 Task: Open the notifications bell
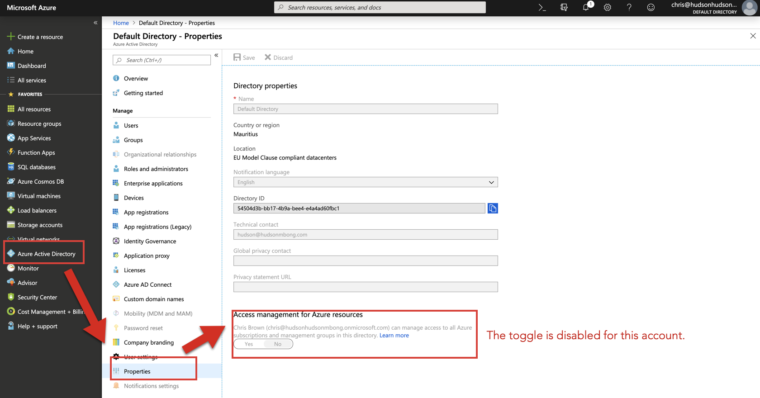(586, 7)
